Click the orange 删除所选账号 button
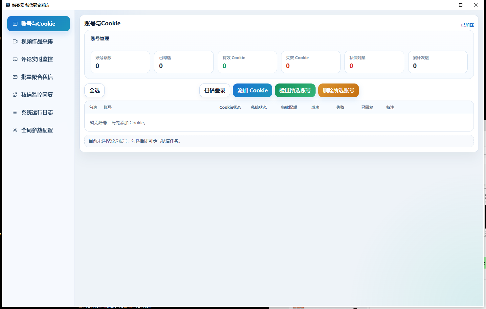The height and width of the screenshot is (309, 486). [x=339, y=90]
